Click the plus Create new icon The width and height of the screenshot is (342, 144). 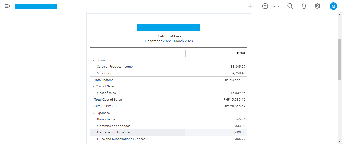[250, 6]
